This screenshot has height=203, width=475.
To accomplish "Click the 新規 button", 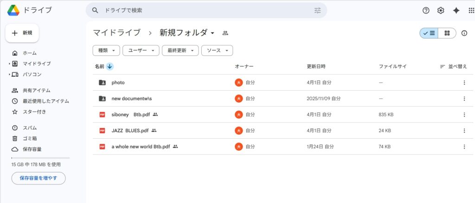I will click(22, 33).
